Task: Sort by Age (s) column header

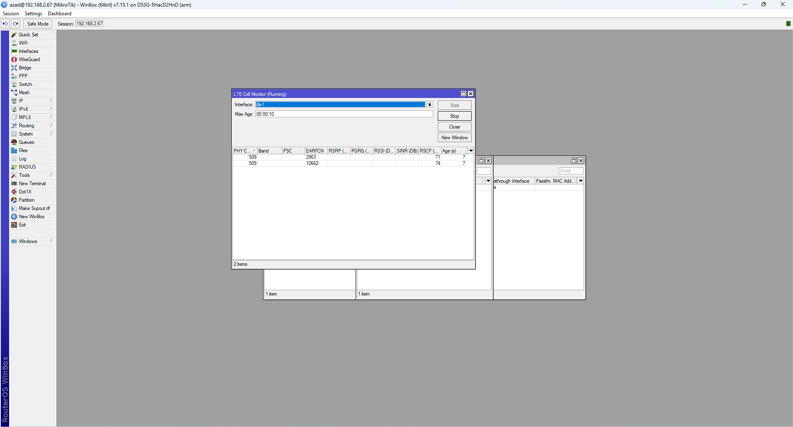Action: tap(453, 151)
